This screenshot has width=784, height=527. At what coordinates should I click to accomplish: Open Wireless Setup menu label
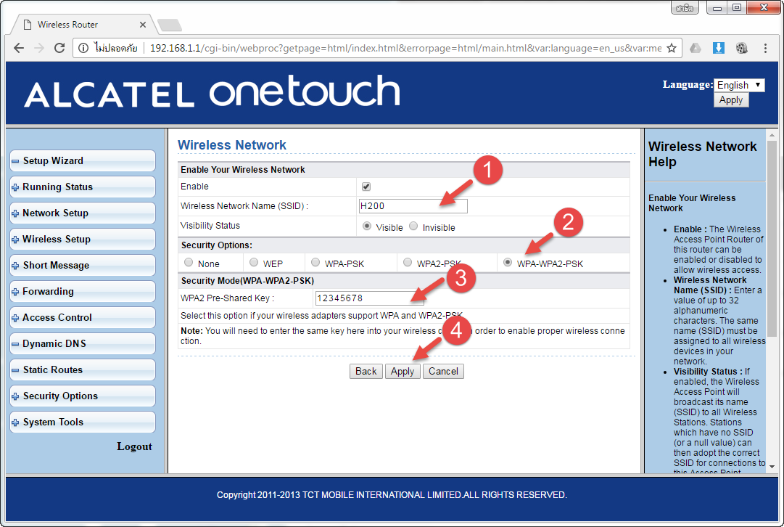click(57, 240)
